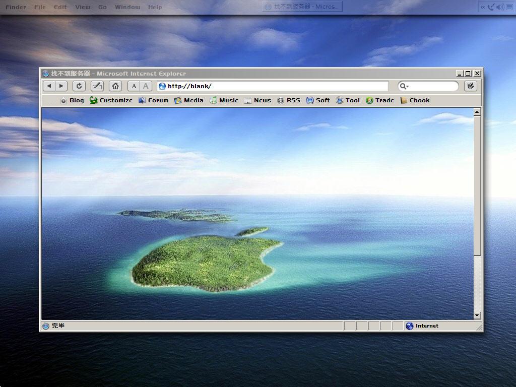Click the leaf icon button in toolbar

coord(471,86)
